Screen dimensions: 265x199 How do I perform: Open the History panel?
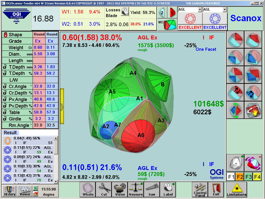[x=9, y=191]
